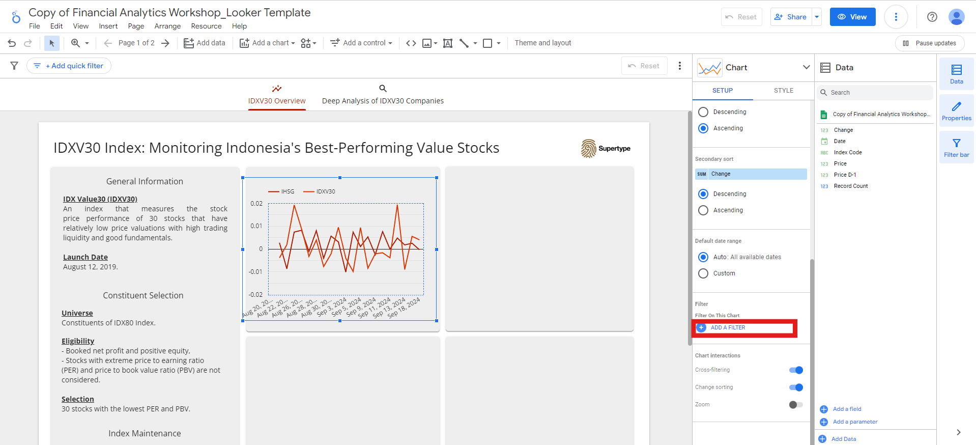Click the zoom magnifier icon

coord(75,43)
